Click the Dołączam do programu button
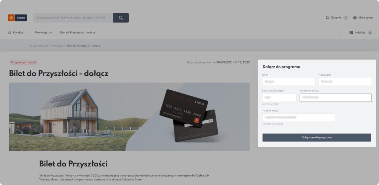The width and height of the screenshot is (379, 185). tap(317, 137)
